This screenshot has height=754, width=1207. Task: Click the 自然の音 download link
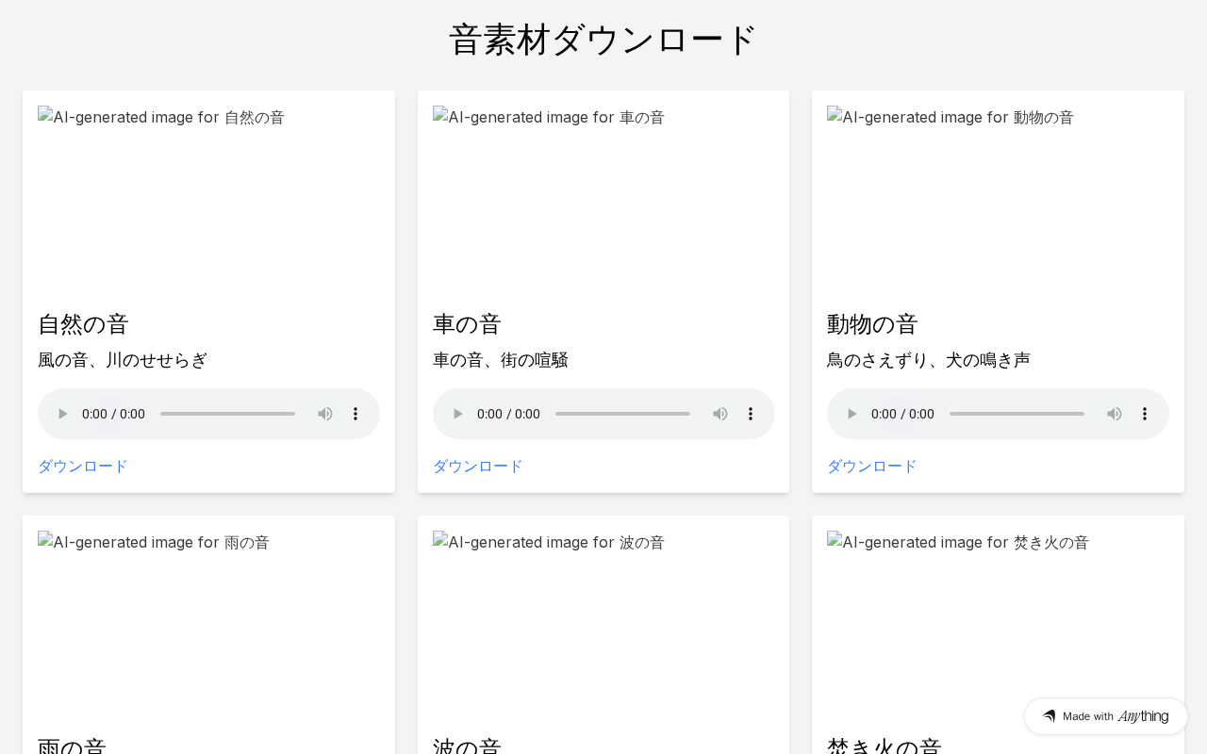83,467
